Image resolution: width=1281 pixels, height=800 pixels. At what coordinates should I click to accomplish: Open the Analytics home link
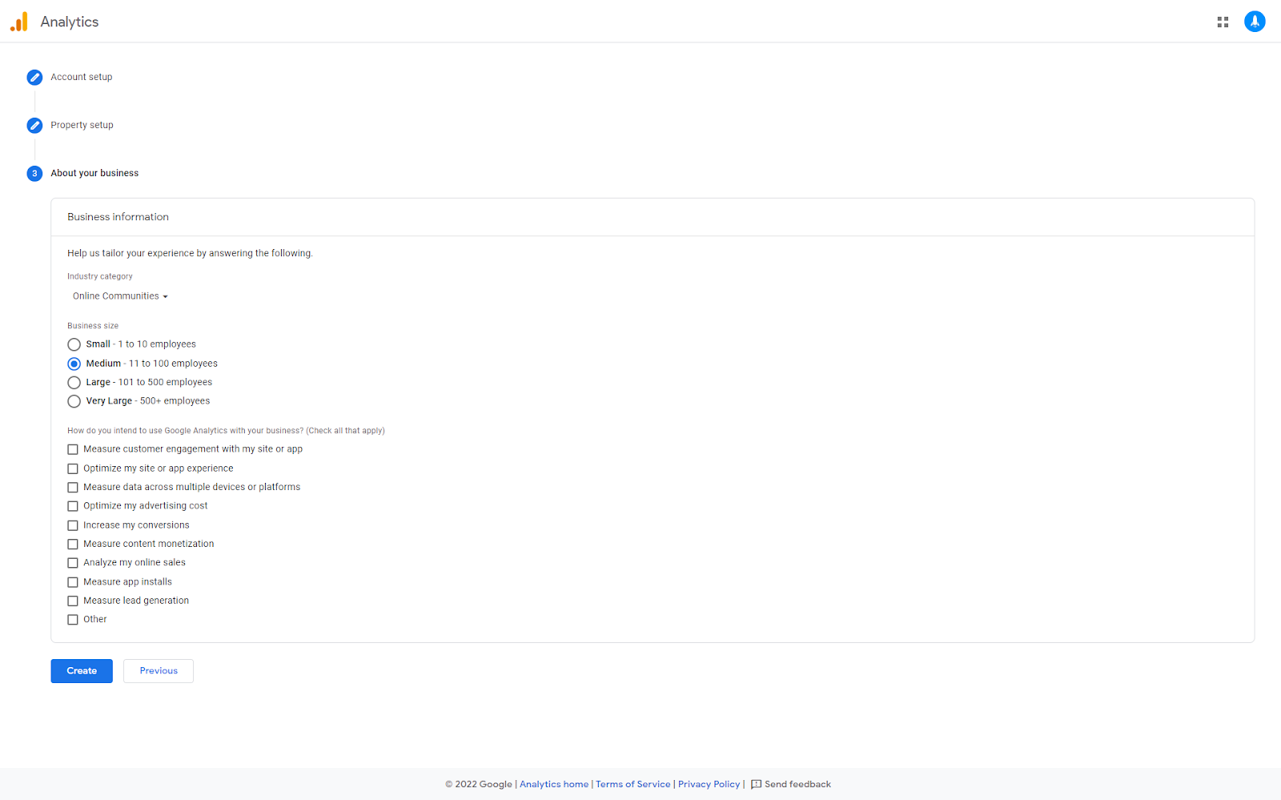[553, 785]
